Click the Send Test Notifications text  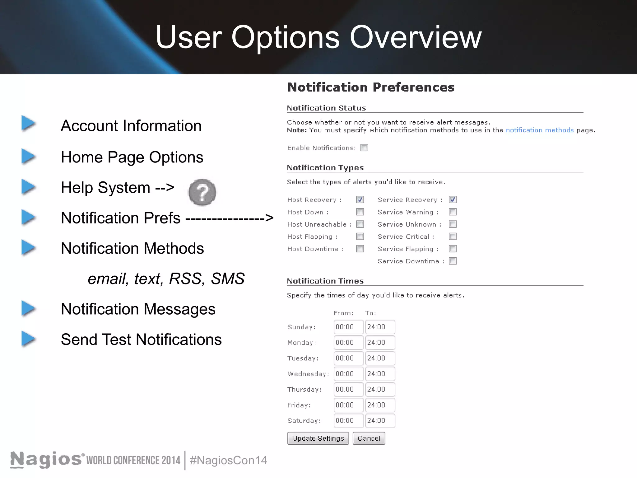141,340
